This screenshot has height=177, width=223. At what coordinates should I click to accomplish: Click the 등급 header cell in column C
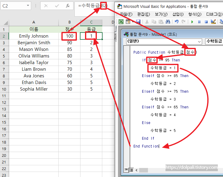point(91,29)
